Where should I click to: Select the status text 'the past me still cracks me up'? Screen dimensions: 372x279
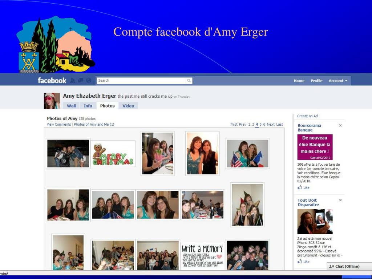tap(145, 96)
